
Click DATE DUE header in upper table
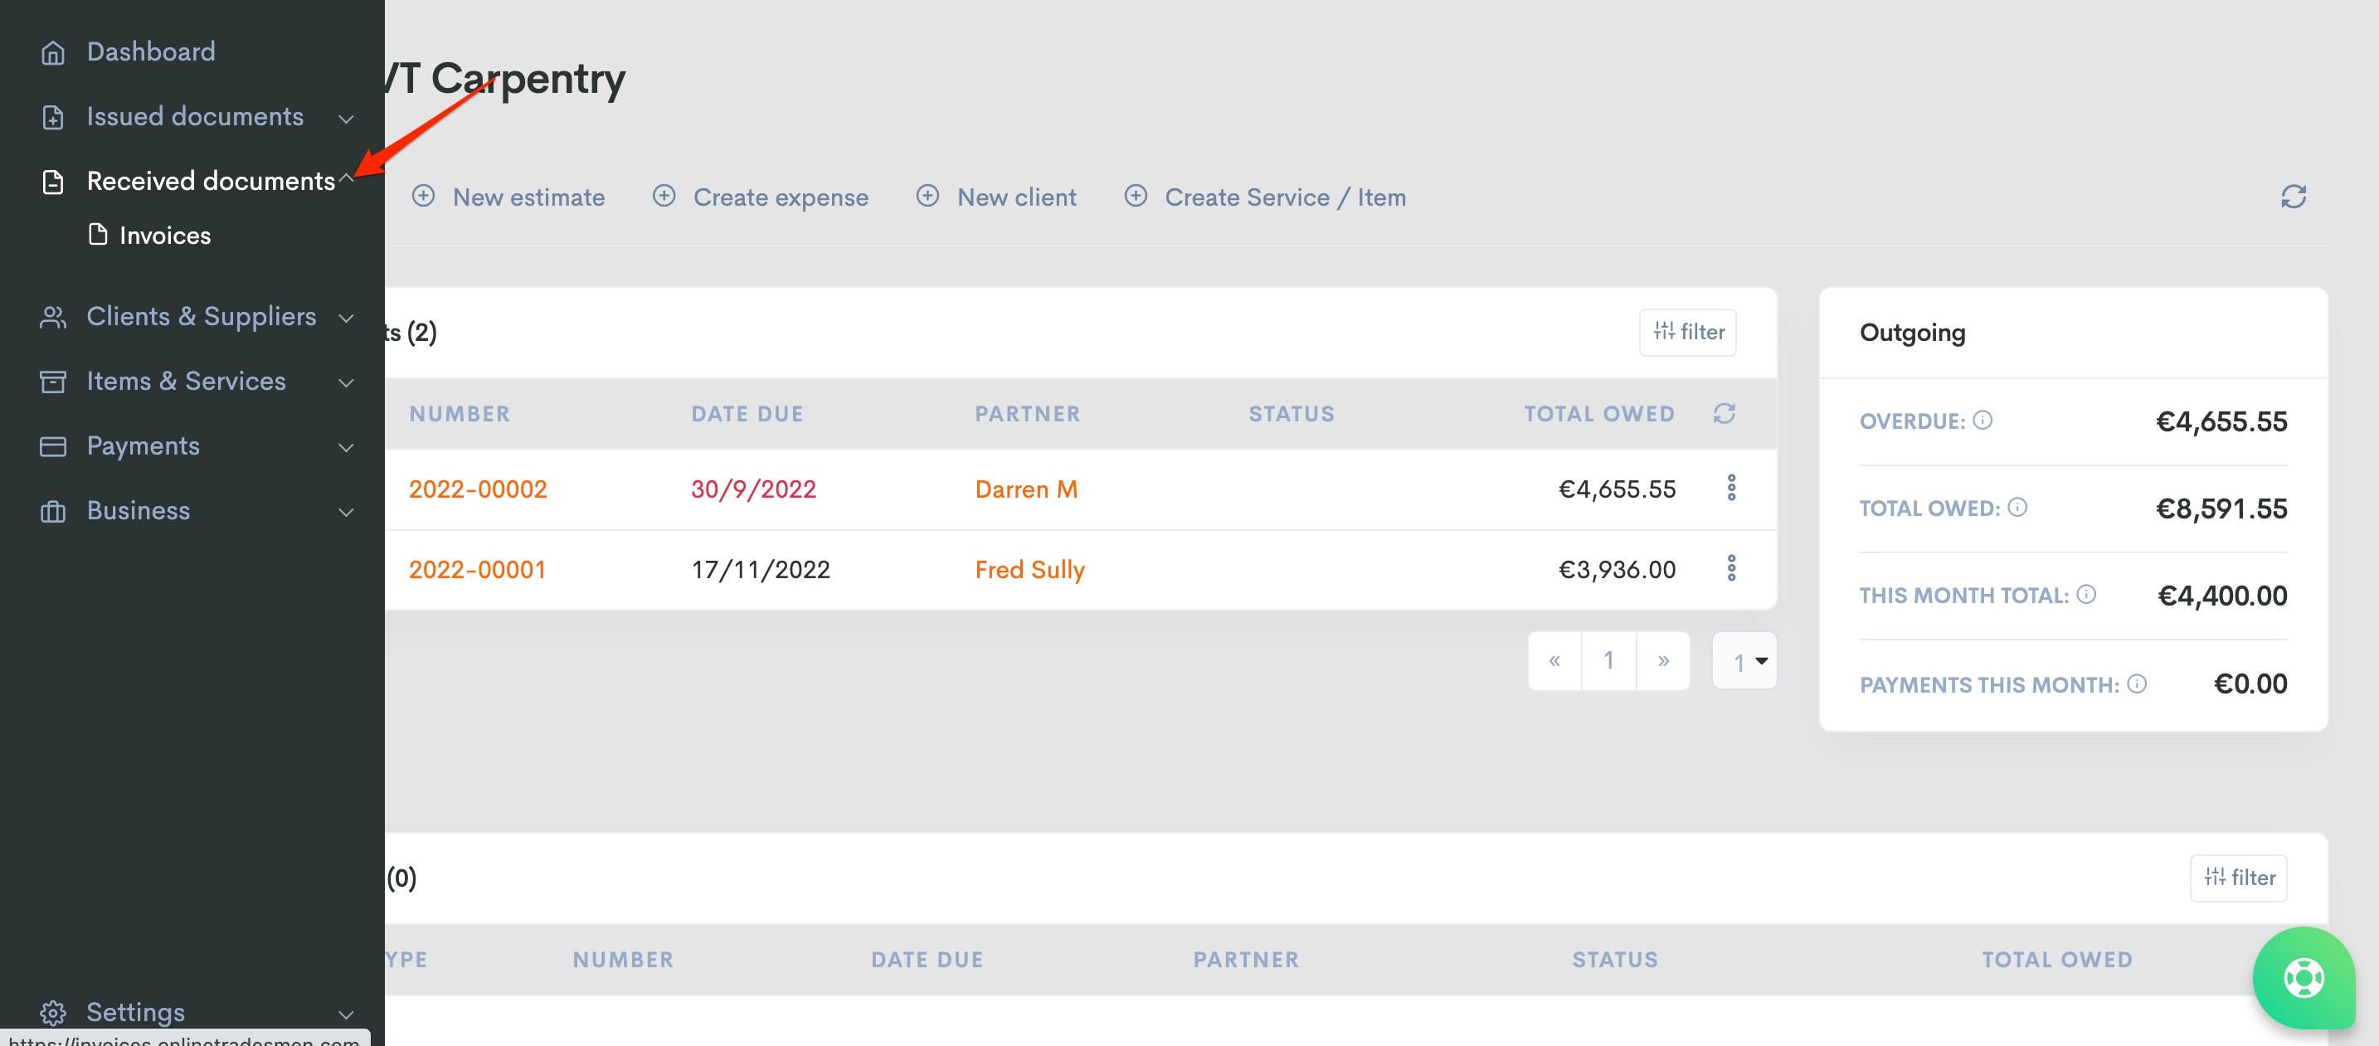tap(747, 414)
